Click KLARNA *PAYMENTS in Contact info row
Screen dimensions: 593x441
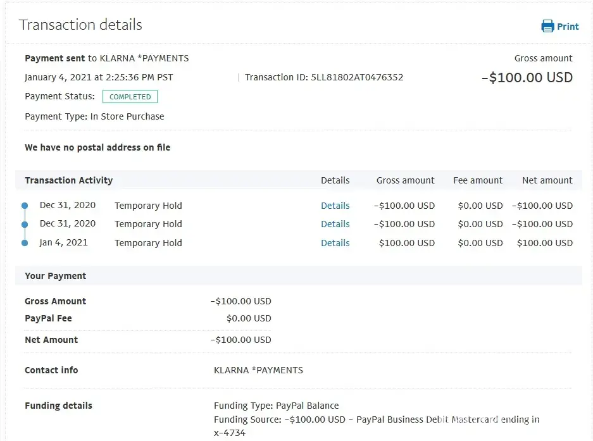pos(258,370)
